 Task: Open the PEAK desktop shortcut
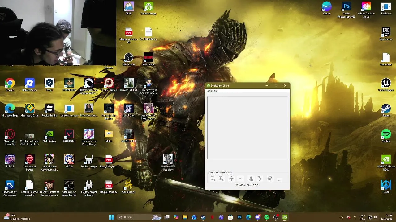coord(129,8)
